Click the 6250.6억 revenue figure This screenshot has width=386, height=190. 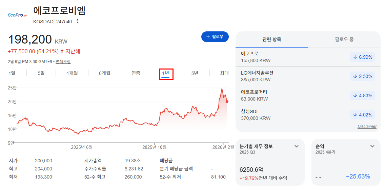(251, 170)
